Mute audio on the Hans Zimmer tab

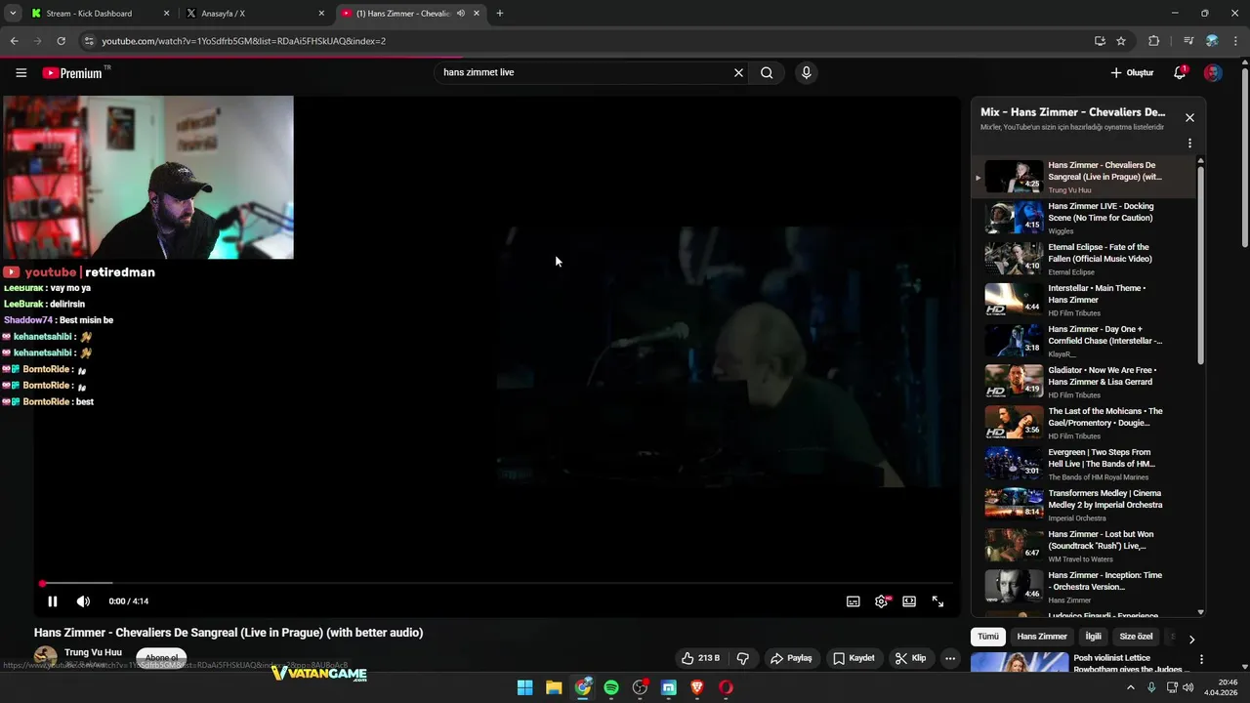pos(461,14)
